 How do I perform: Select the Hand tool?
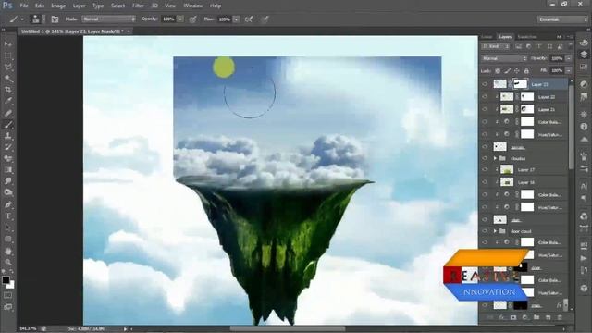[8, 251]
